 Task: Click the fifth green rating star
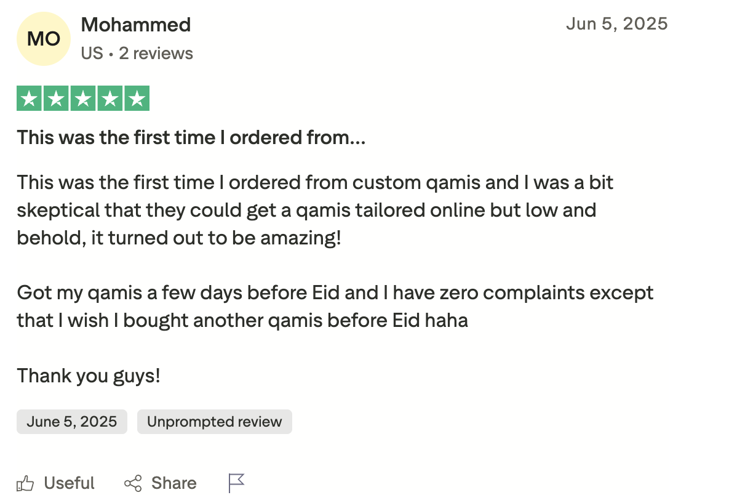(137, 99)
